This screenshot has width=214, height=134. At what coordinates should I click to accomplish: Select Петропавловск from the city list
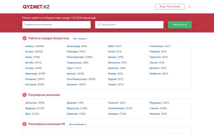[75, 57]
